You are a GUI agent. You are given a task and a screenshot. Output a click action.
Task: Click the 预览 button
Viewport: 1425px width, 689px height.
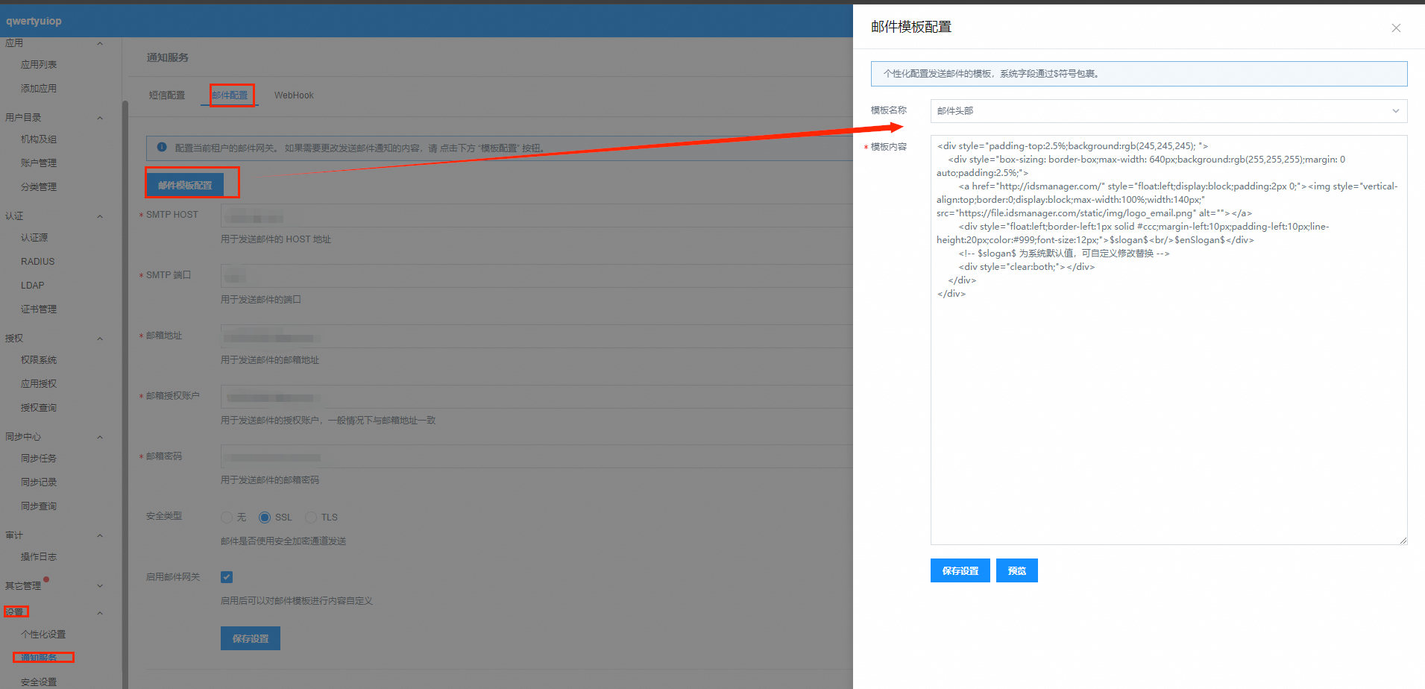tap(1016, 570)
